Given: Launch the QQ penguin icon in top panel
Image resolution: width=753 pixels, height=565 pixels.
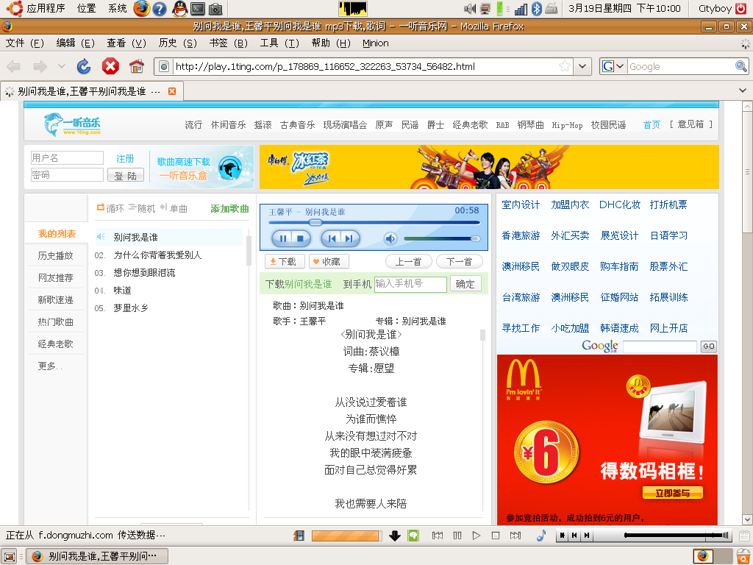Looking at the screenshot, I should (179, 9).
